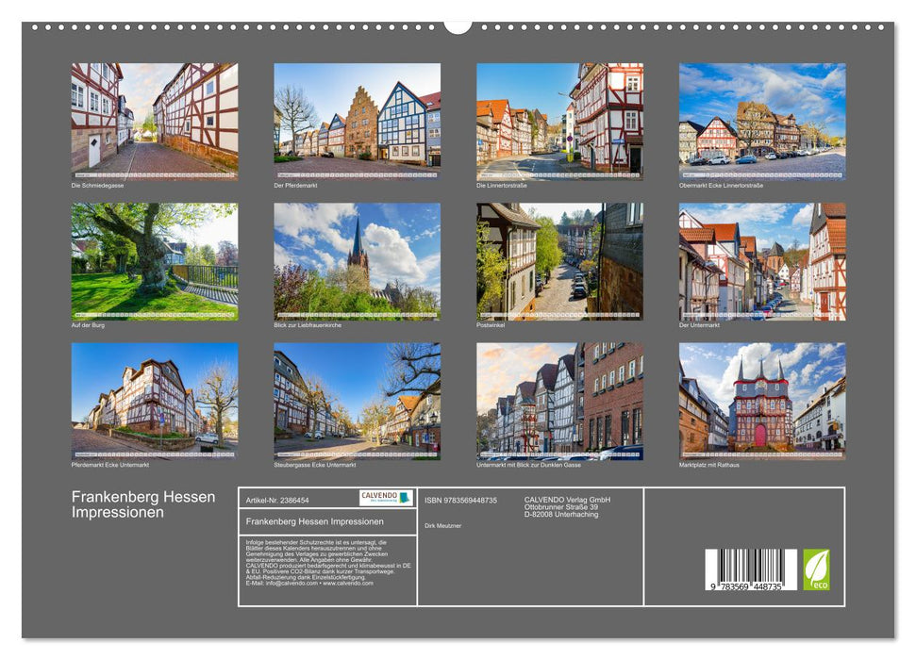Image resolution: width=916 pixels, height=660 pixels.
Task: Click the caption 'Steubergasse Ecke Untermarkt'
Action: [x=315, y=465]
